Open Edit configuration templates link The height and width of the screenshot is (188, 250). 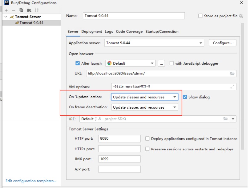click(31, 181)
